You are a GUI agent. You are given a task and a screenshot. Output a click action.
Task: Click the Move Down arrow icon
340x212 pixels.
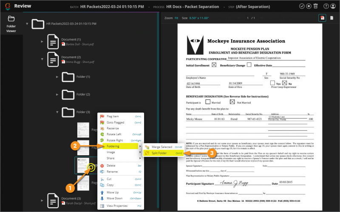click(102, 198)
